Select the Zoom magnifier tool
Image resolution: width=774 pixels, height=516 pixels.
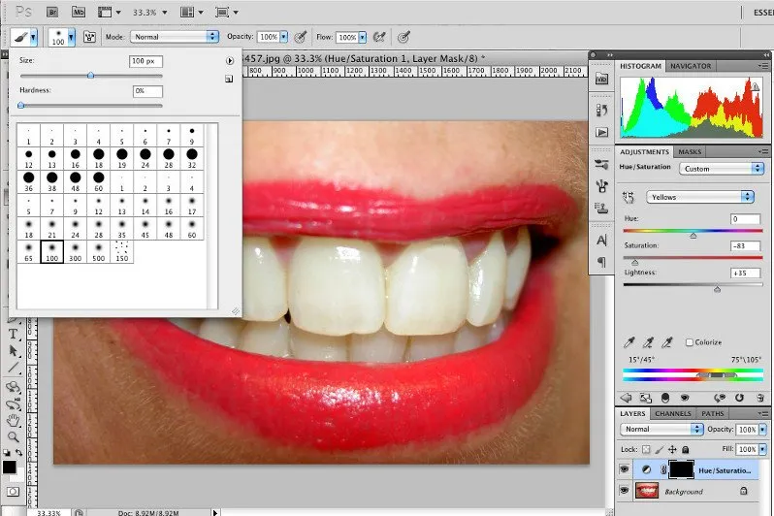14,436
